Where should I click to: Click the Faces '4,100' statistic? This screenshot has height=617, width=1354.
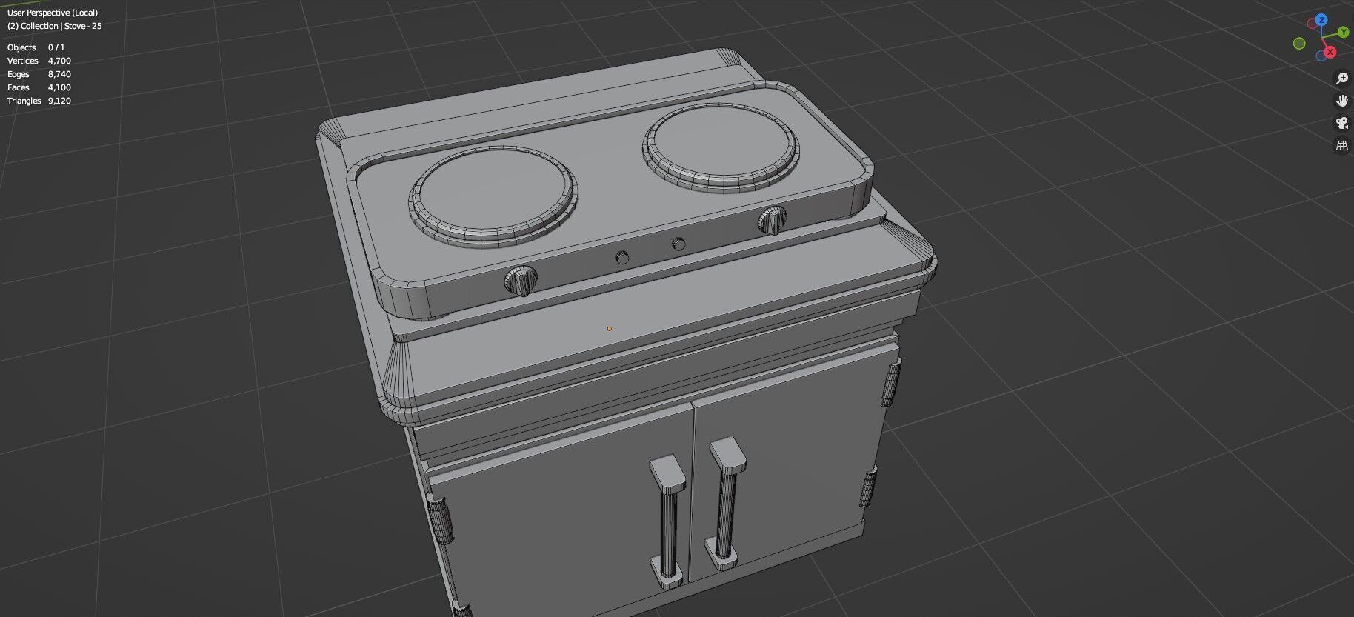tap(59, 87)
